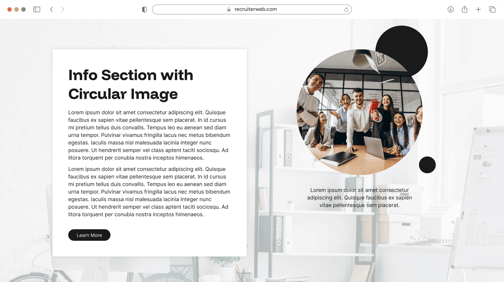504x282 pixels.
Task: Click the small black dot near the photo
Action: (x=427, y=165)
